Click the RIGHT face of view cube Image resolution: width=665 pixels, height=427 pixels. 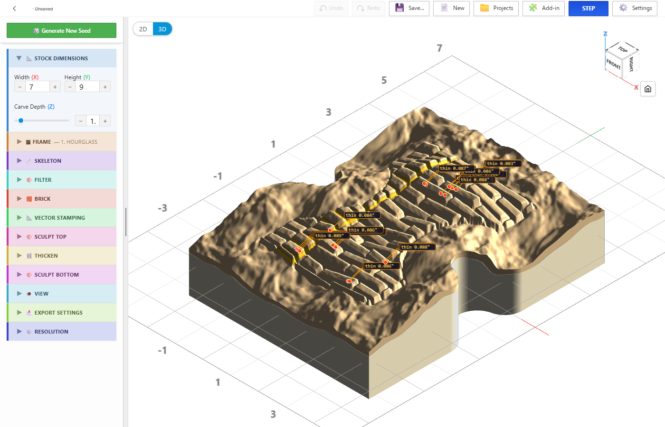[631, 64]
